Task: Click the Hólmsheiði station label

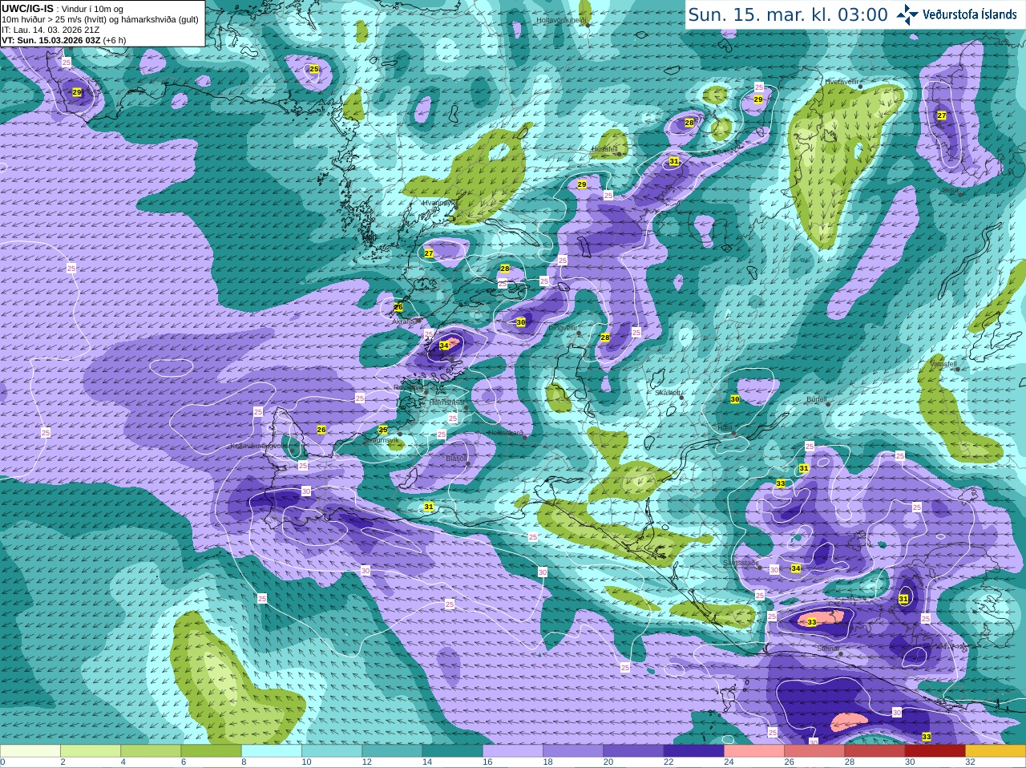Action: tap(447, 402)
